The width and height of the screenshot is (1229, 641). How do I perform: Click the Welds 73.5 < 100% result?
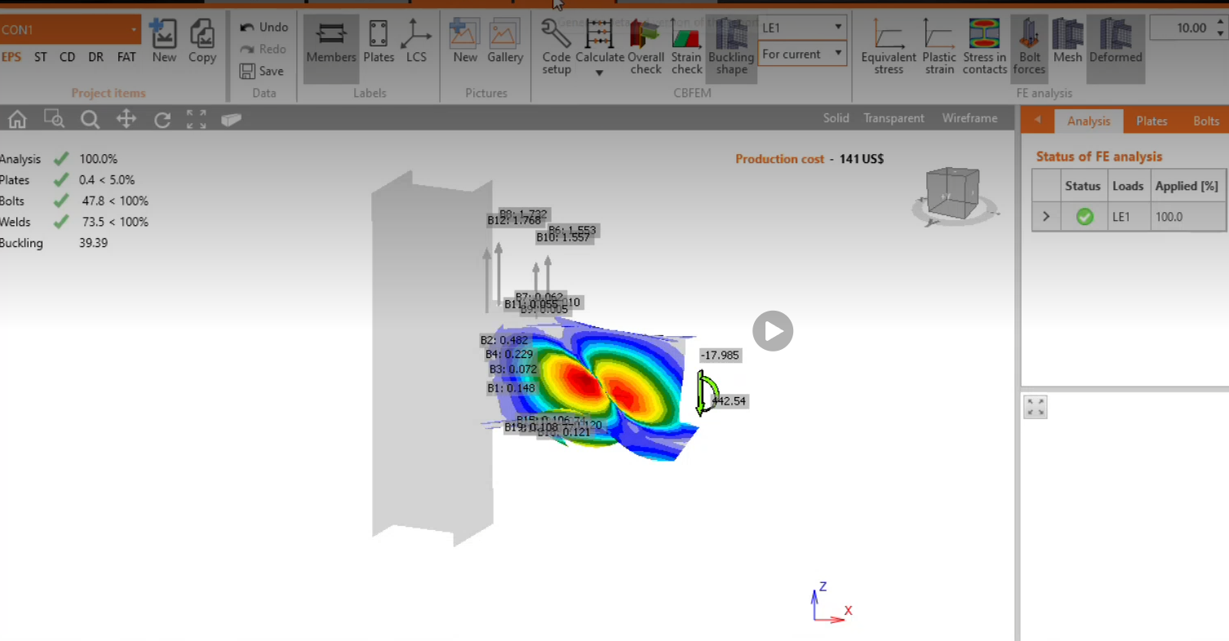[115, 222]
